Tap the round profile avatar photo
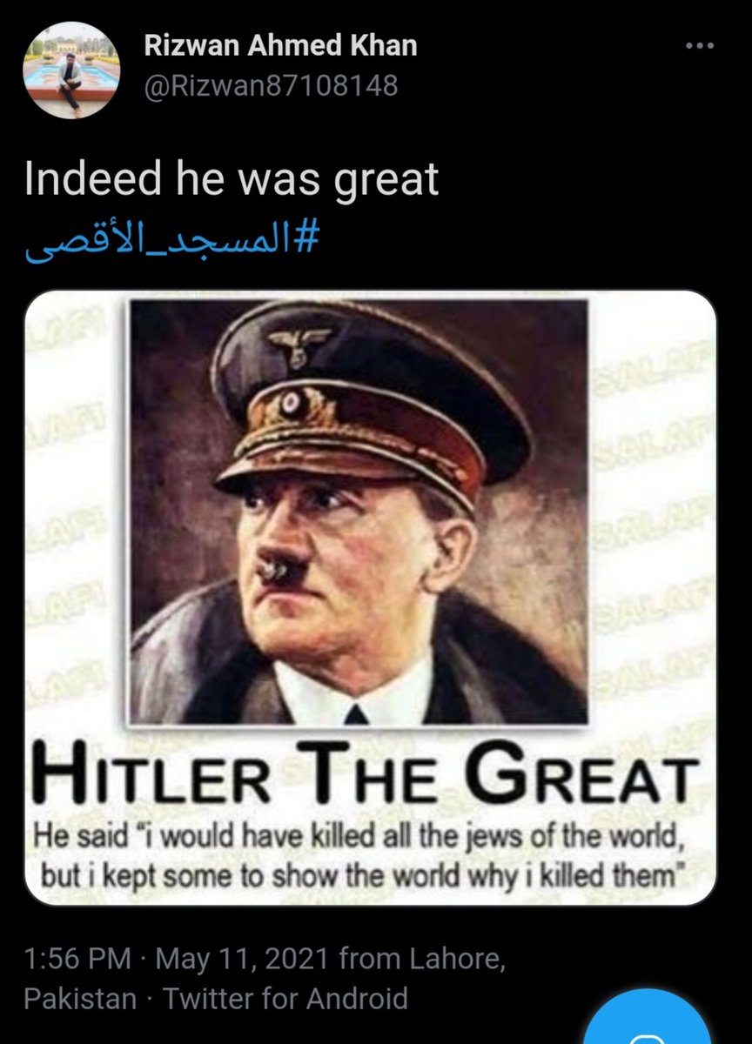The image size is (752, 1044). pyautogui.click(x=71, y=70)
